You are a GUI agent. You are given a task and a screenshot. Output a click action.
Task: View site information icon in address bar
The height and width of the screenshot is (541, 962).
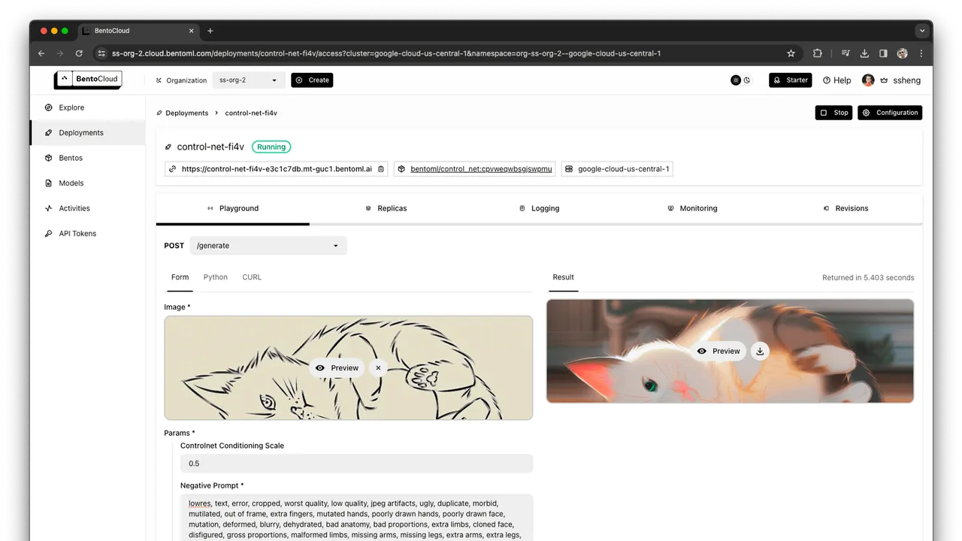pyautogui.click(x=101, y=53)
